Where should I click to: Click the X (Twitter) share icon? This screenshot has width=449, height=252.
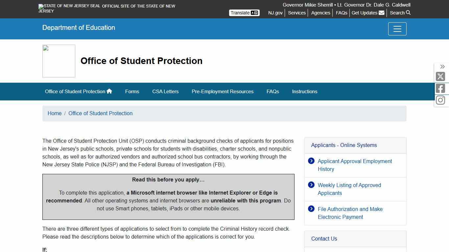click(x=440, y=76)
